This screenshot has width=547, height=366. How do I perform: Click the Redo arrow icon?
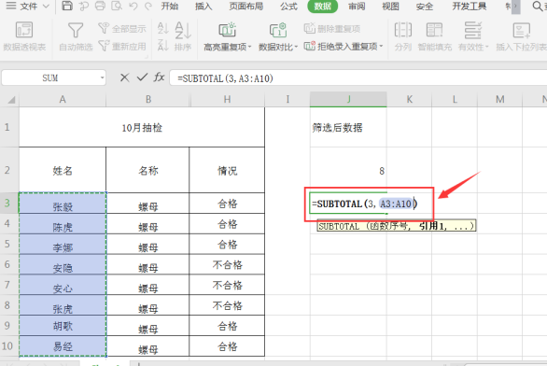pos(148,6)
